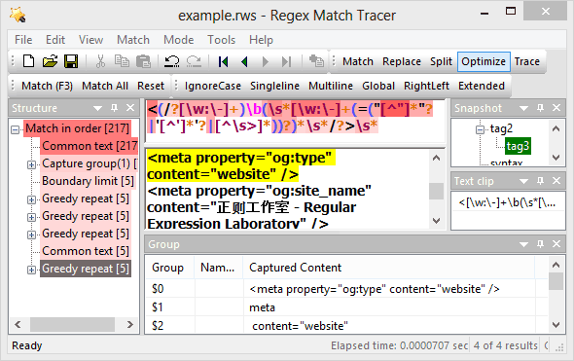Image resolution: width=574 pixels, height=361 pixels.
Task: Expand the Capture group(1) tree node
Action: (x=31, y=164)
